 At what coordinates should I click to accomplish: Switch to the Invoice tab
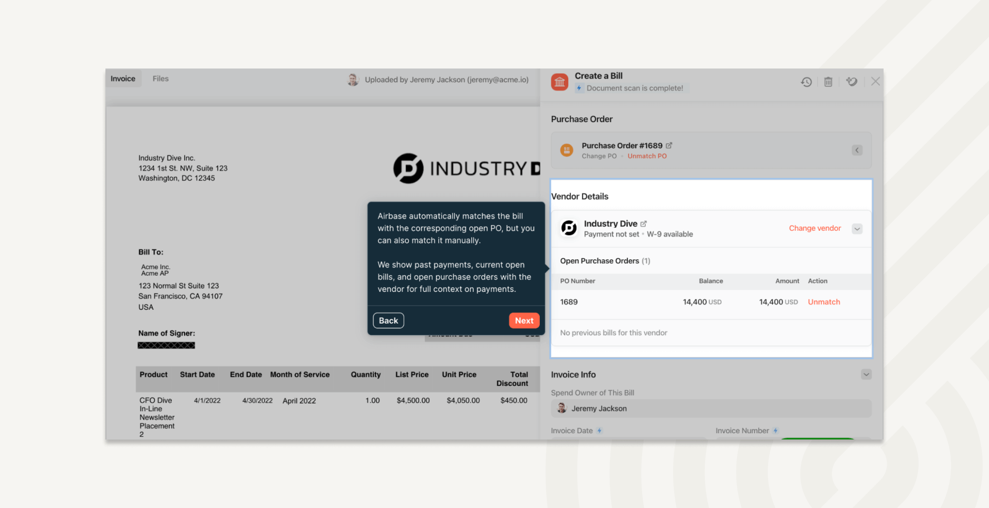[123, 79]
